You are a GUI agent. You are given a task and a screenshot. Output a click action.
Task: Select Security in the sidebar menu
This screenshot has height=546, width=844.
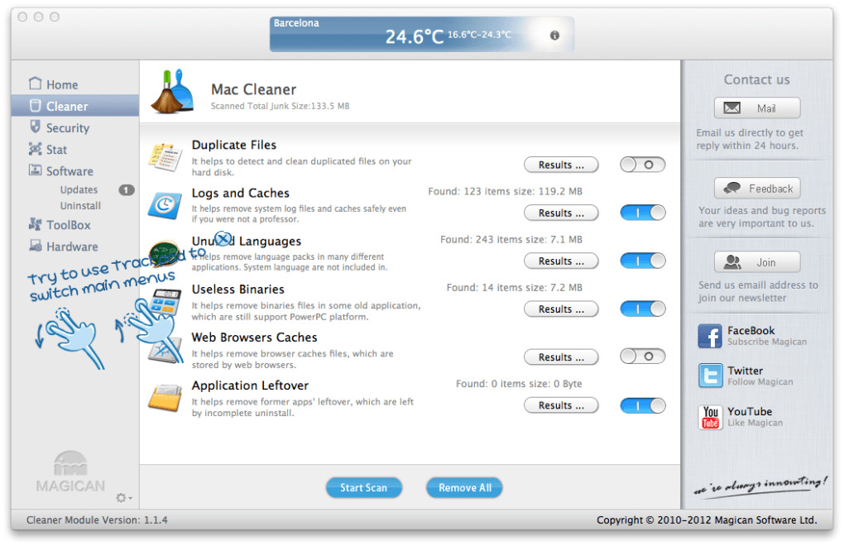(x=74, y=127)
